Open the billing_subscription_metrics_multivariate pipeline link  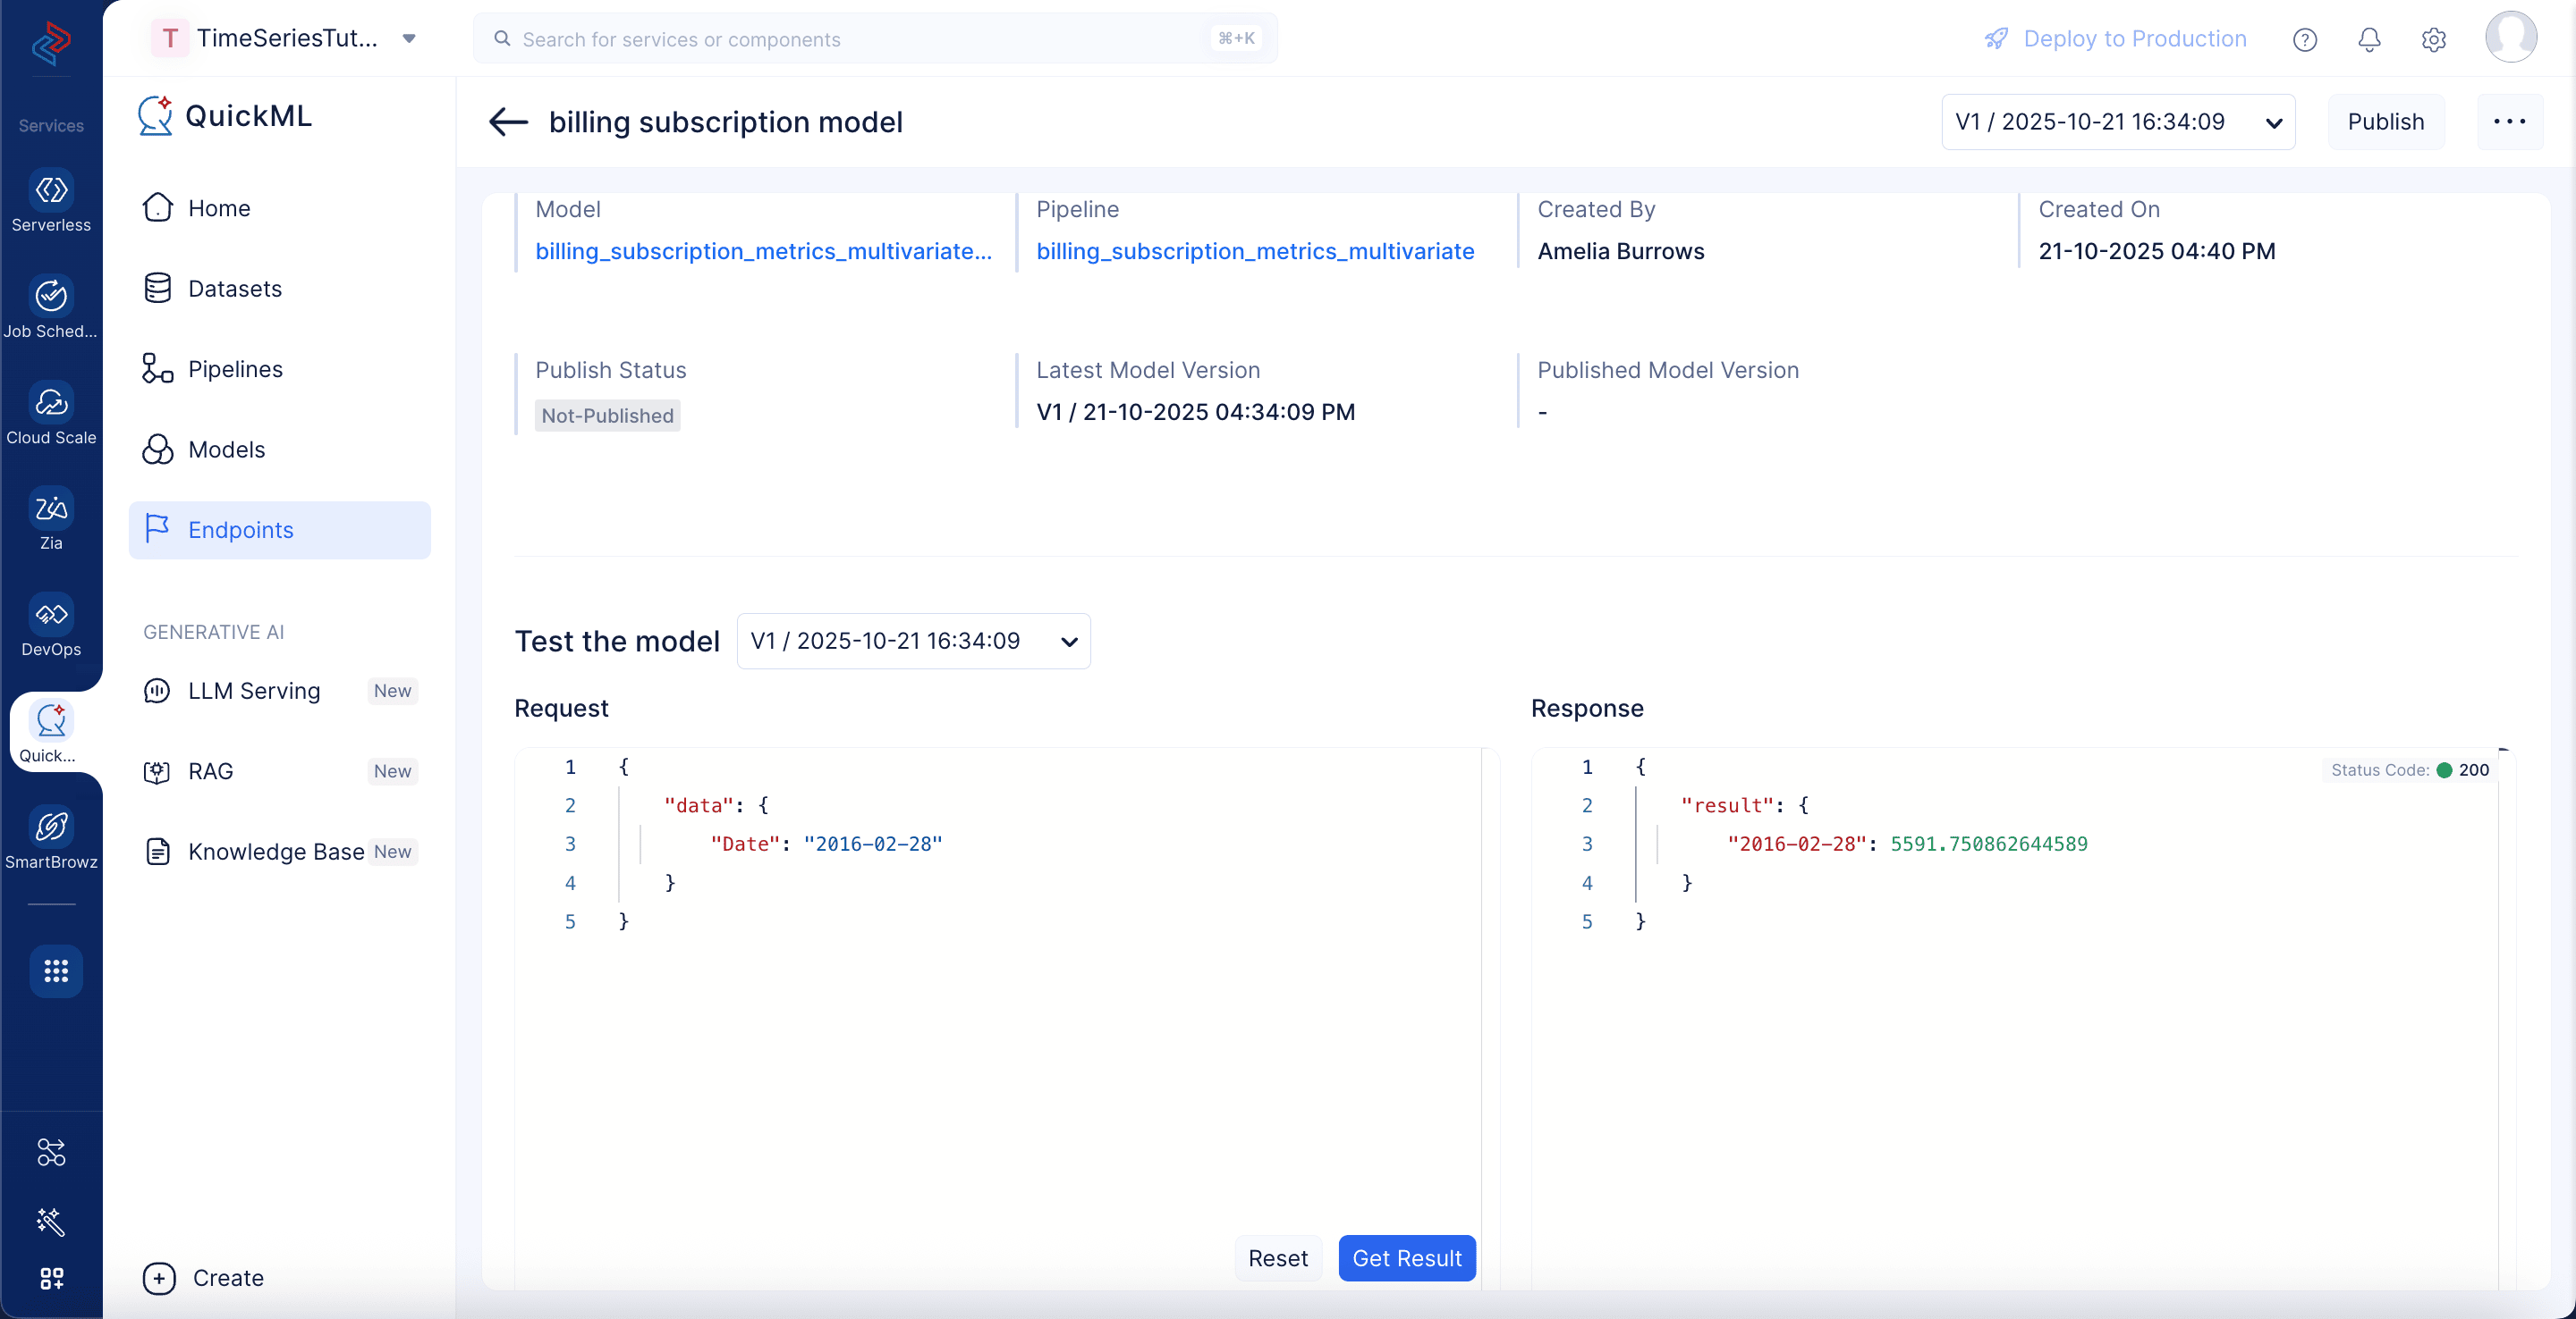[1255, 251]
